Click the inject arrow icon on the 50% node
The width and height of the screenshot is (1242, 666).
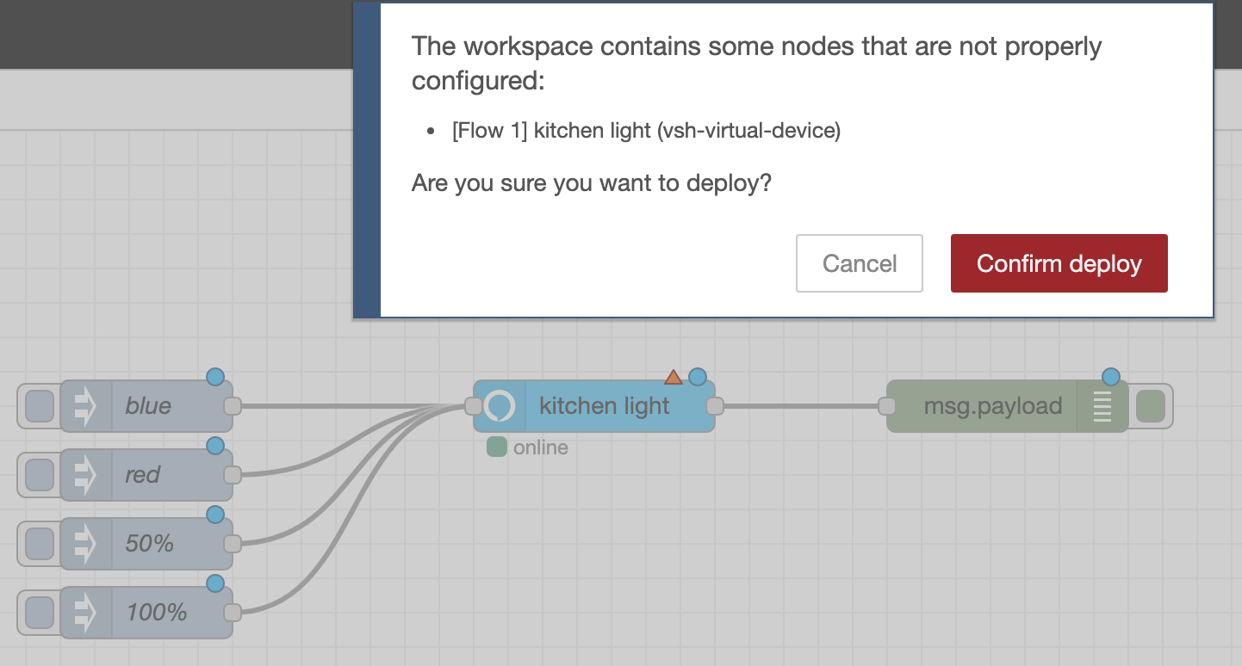pyautogui.click(x=82, y=543)
